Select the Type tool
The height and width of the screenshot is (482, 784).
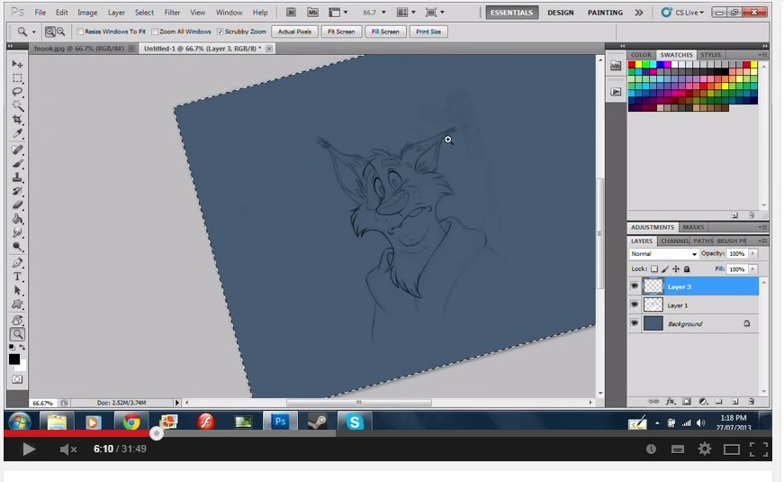tap(17, 277)
